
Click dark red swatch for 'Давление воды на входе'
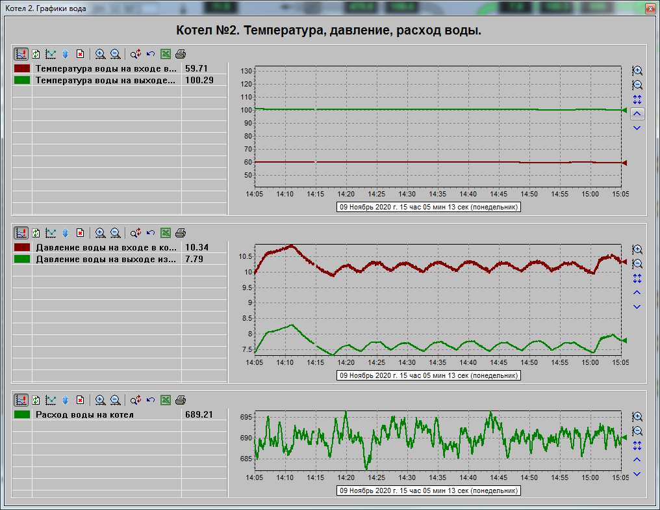(22, 247)
